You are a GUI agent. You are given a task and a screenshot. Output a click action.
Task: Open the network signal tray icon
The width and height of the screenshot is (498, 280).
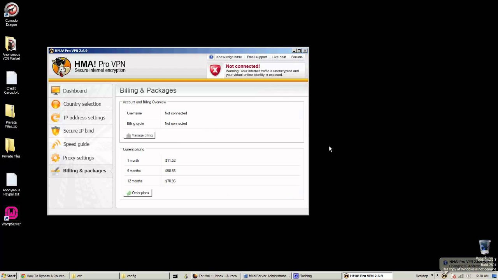pos(461,276)
